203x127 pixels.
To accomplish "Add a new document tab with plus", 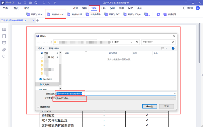I will pos(37,21).
